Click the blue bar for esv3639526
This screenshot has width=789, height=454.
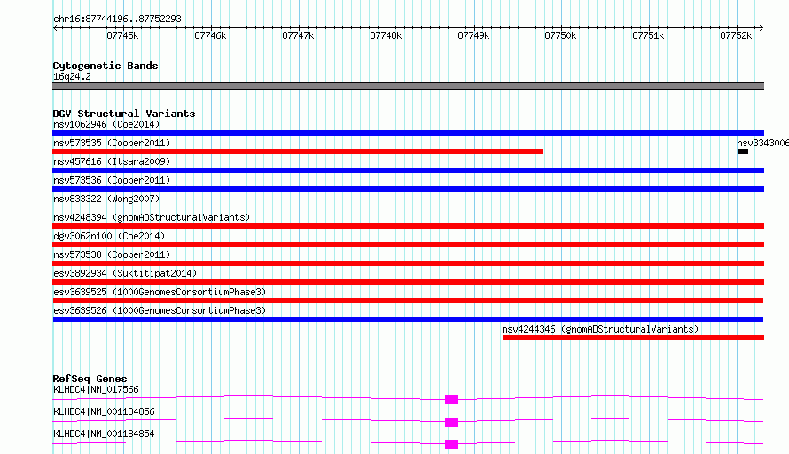click(408, 319)
